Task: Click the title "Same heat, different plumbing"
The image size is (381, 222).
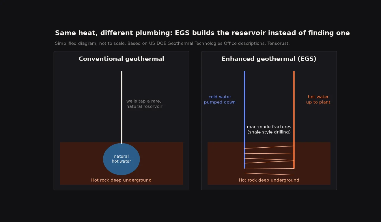Action: (202, 33)
